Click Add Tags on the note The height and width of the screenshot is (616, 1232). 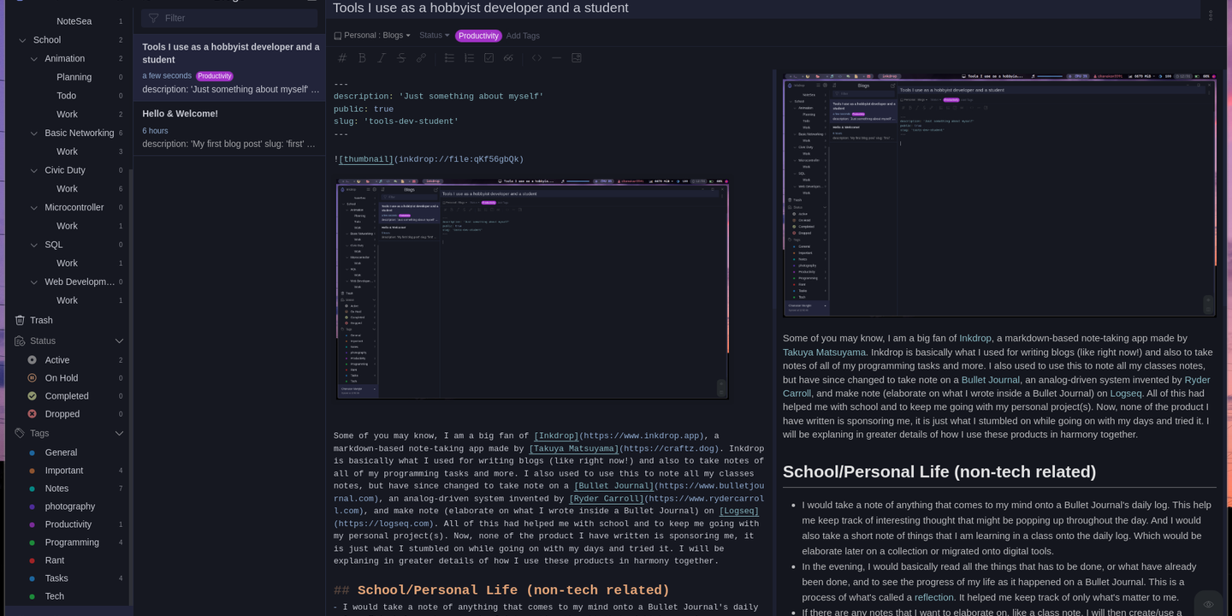pyautogui.click(x=523, y=36)
